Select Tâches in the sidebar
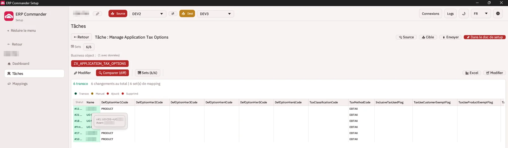This screenshot has width=508, height=148. (34, 74)
